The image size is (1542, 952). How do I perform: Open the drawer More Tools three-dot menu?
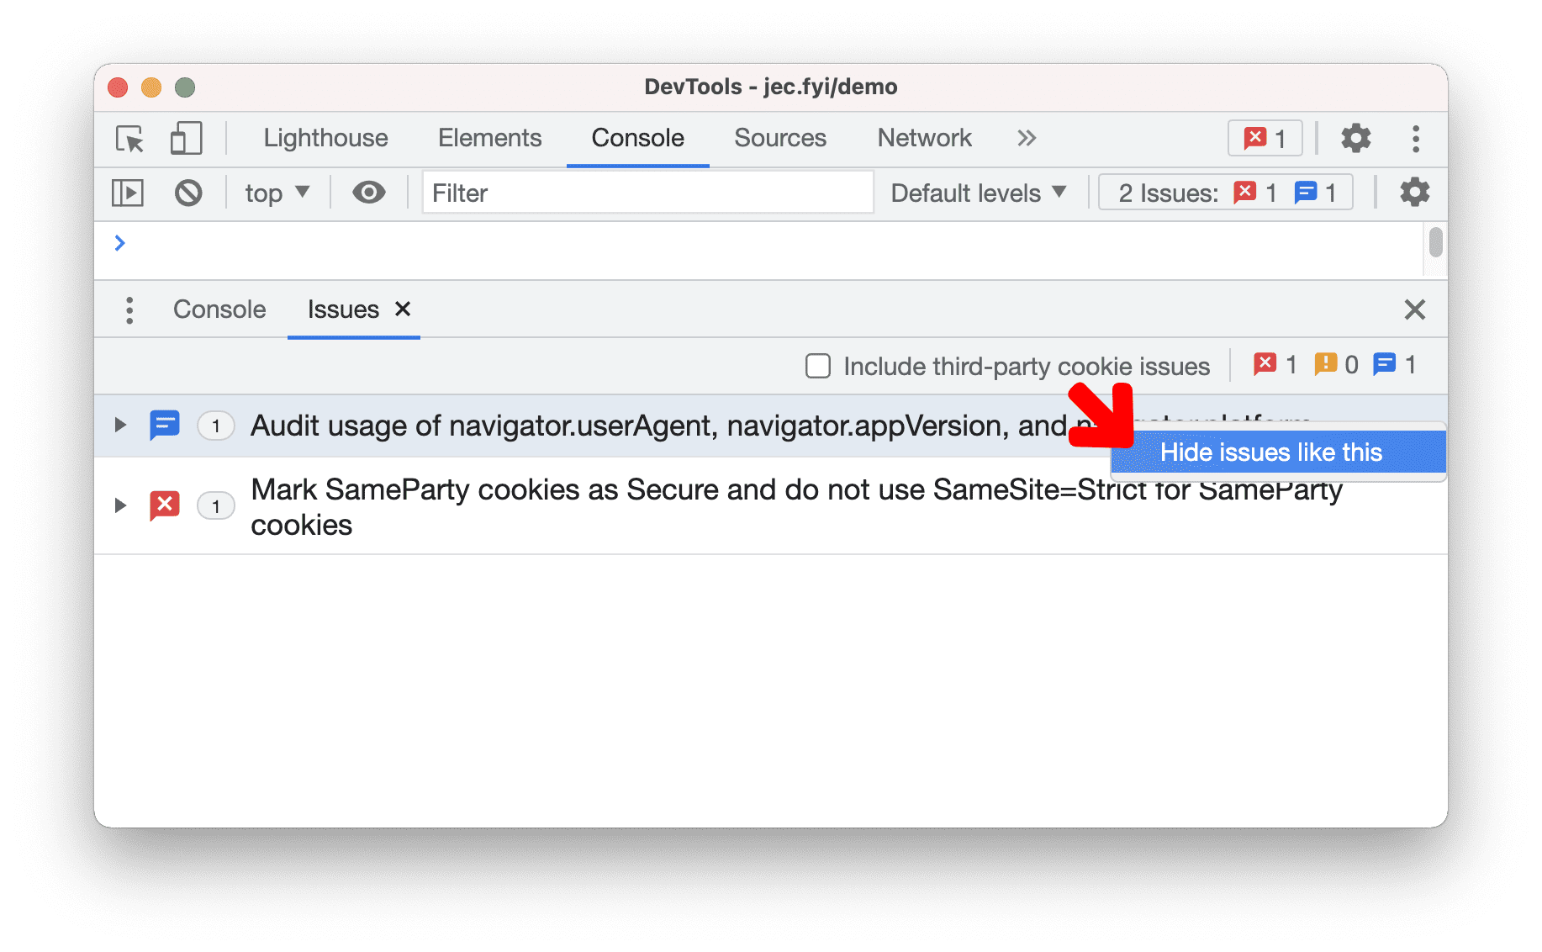click(129, 309)
